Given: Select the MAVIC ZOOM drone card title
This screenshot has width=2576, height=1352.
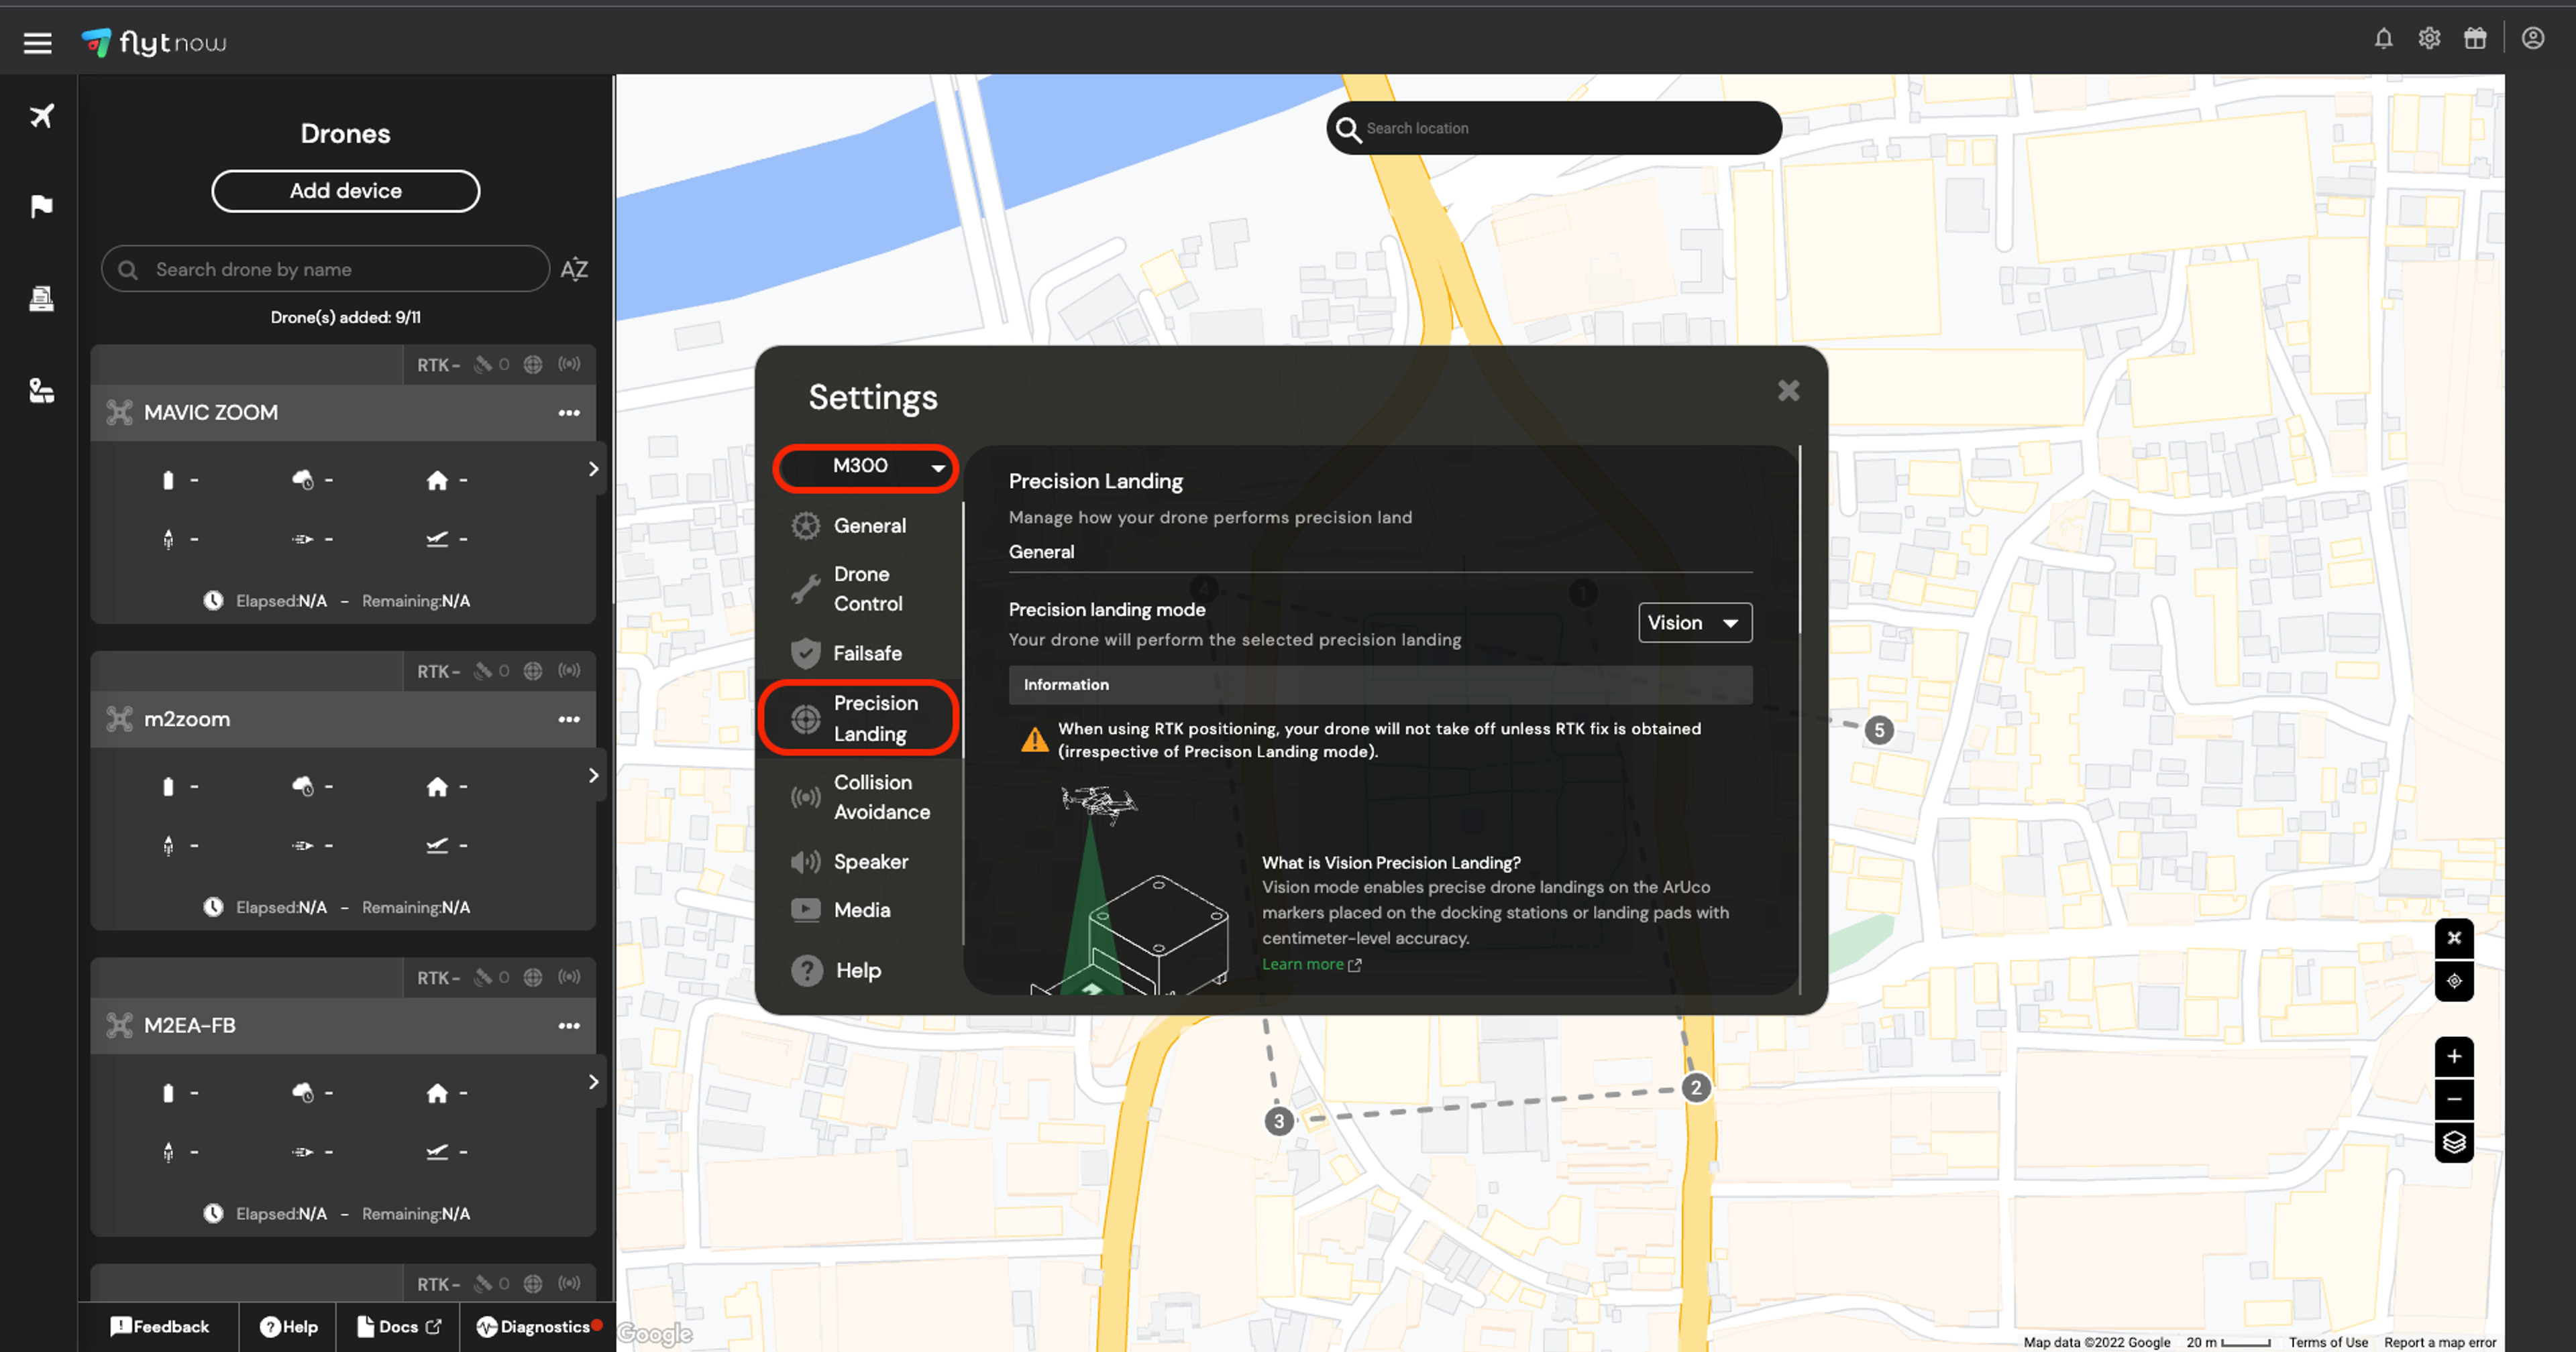Looking at the screenshot, I should tap(211, 413).
